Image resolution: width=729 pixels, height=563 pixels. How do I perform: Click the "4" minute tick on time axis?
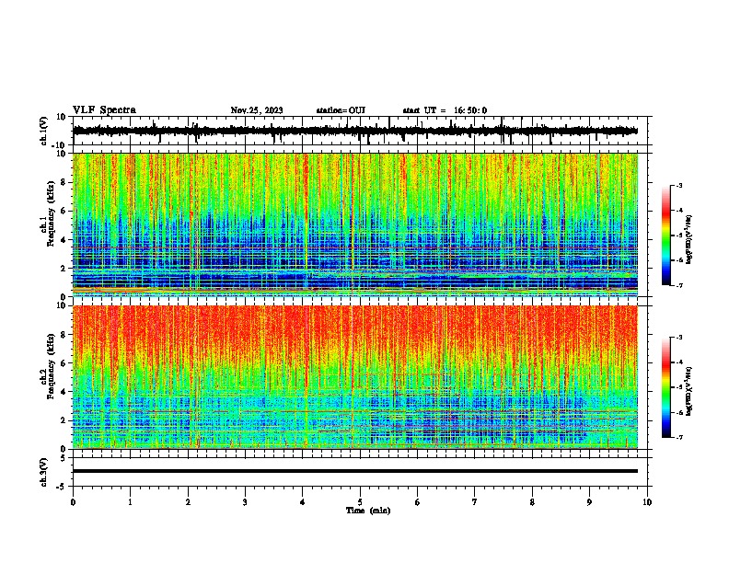click(303, 502)
